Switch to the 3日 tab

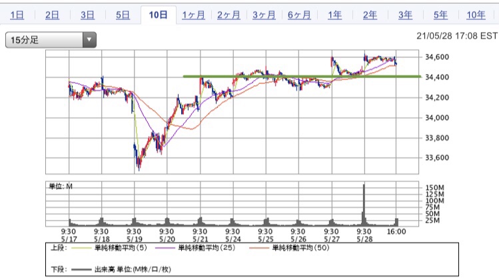click(87, 15)
